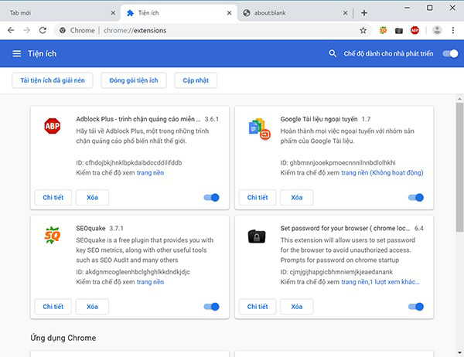Screen dimensions: 464x357
Task: Click the Adblock Plus ABP toolbar icon
Action: [415, 30]
